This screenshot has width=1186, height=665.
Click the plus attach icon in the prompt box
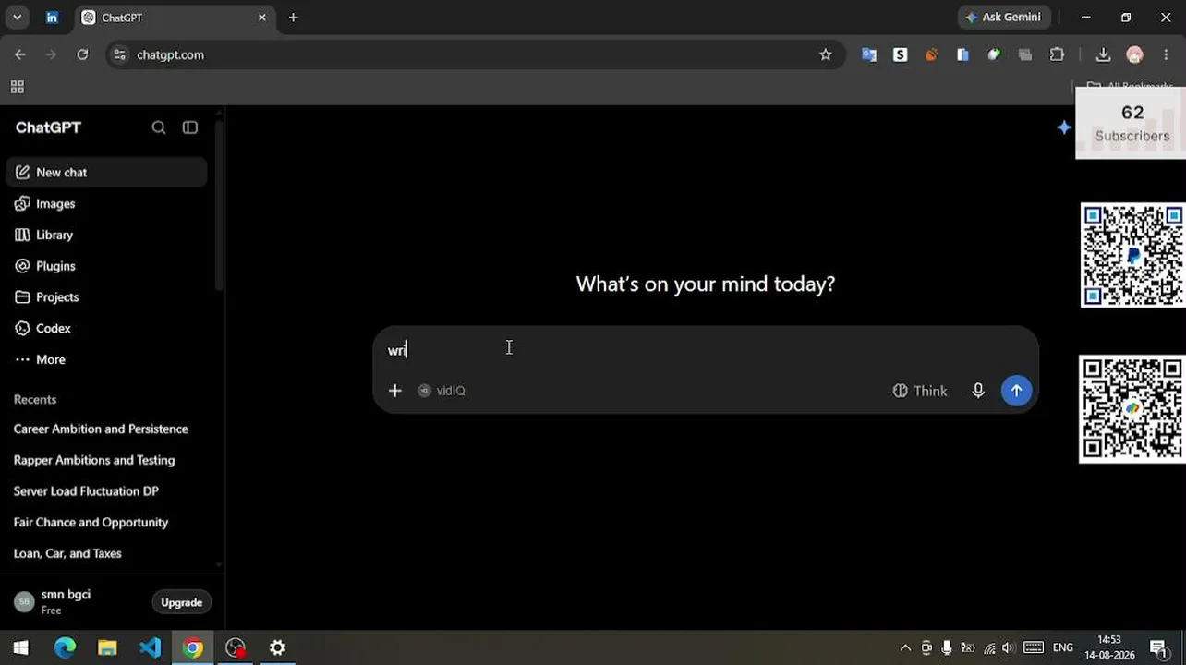[394, 391]
